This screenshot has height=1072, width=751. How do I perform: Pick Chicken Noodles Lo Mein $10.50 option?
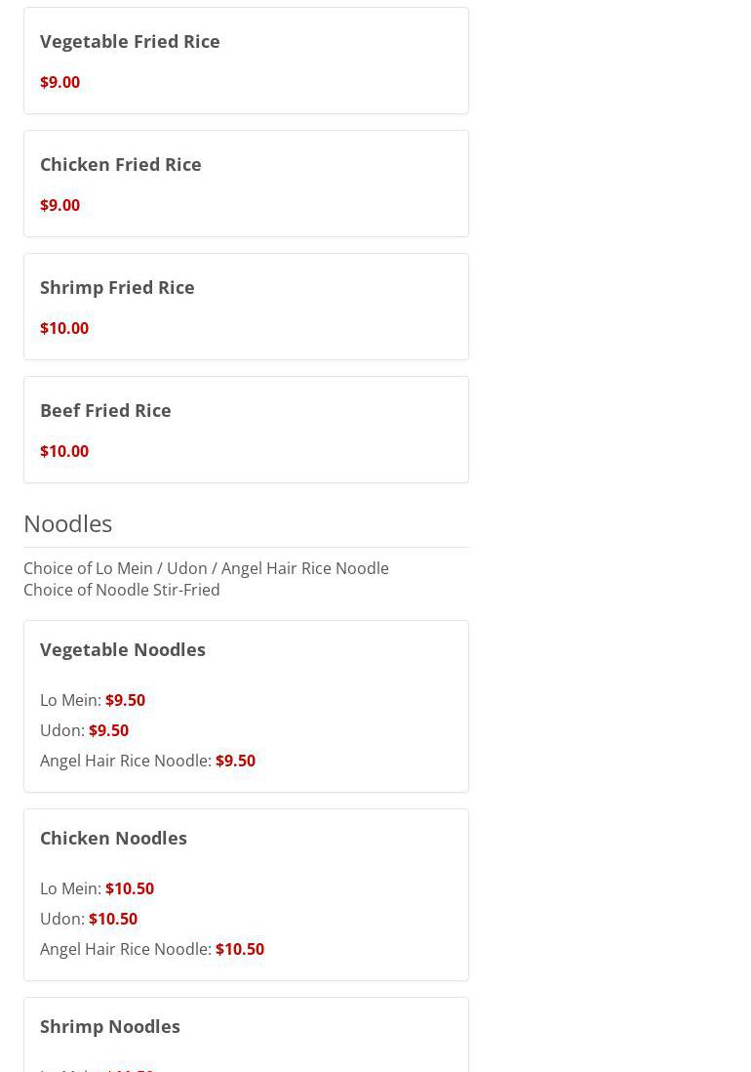tap(97, 888)
